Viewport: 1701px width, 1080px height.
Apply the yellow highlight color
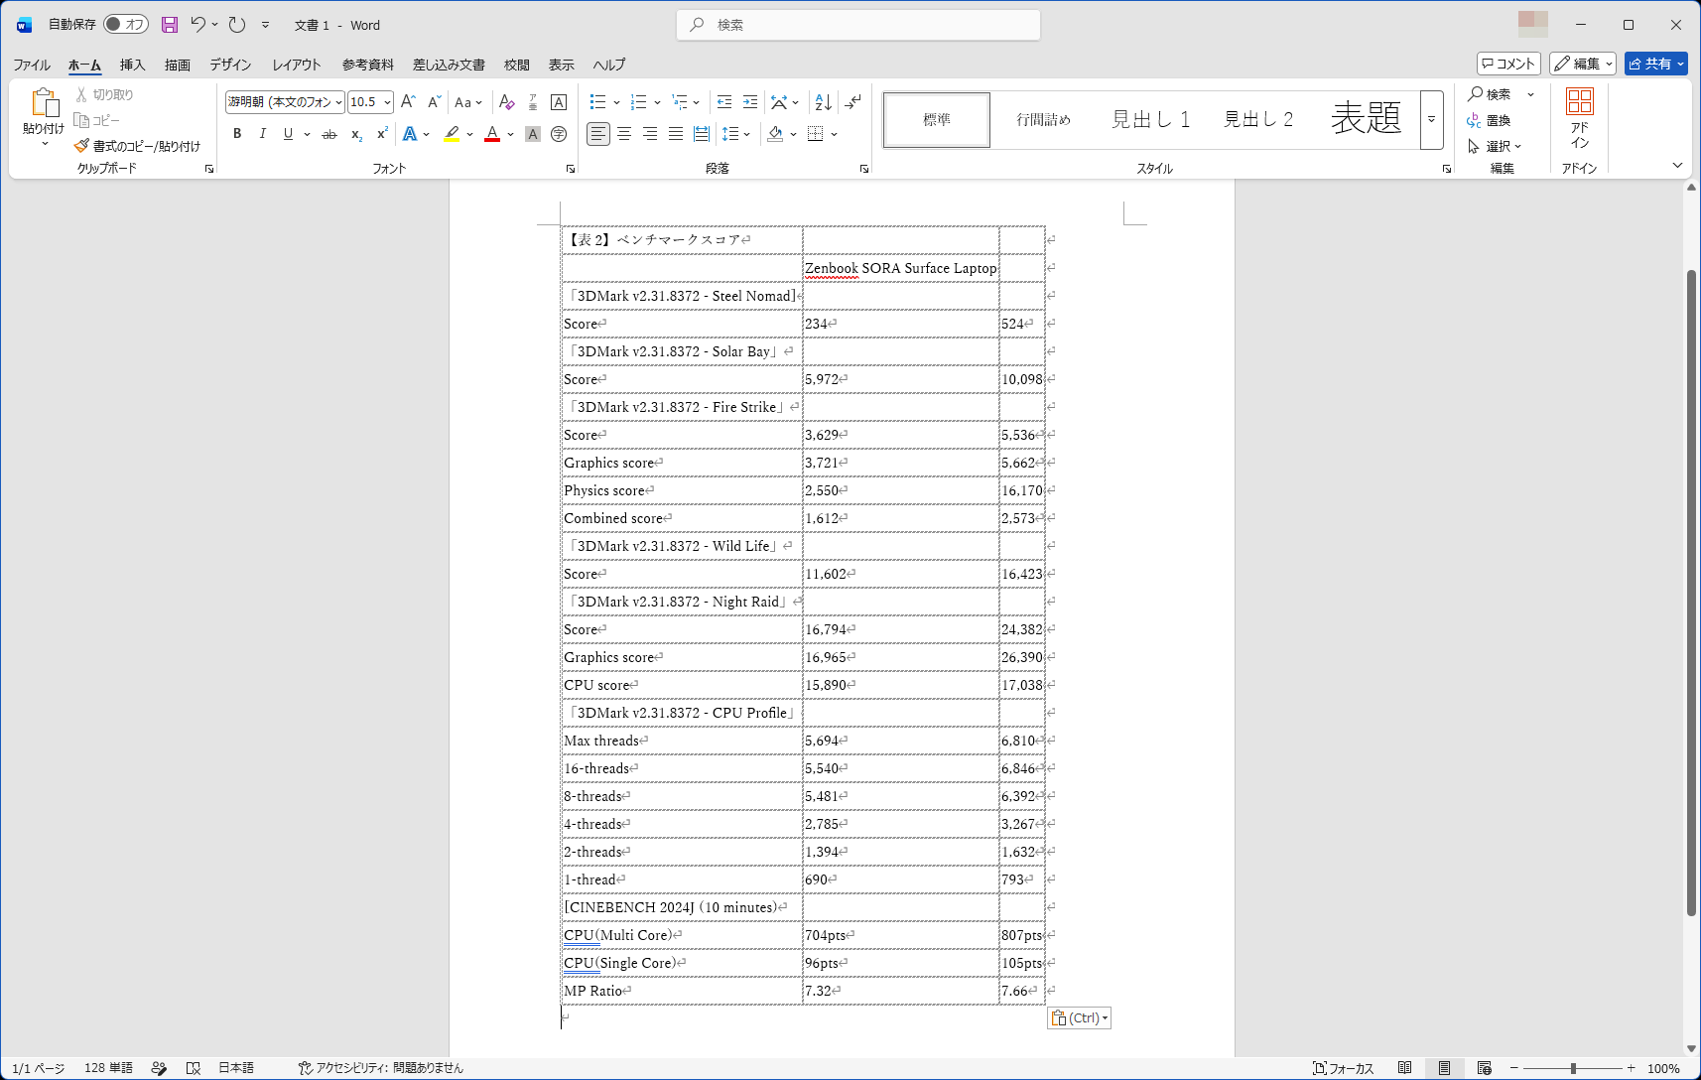(x=452, y=134)
